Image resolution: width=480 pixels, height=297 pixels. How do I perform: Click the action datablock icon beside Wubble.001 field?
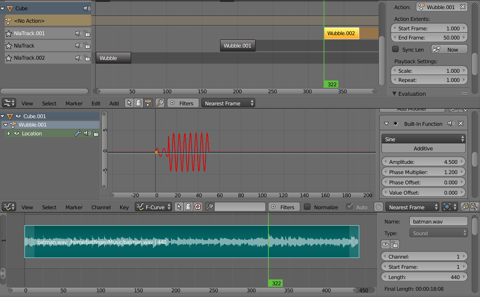(421, 7)
